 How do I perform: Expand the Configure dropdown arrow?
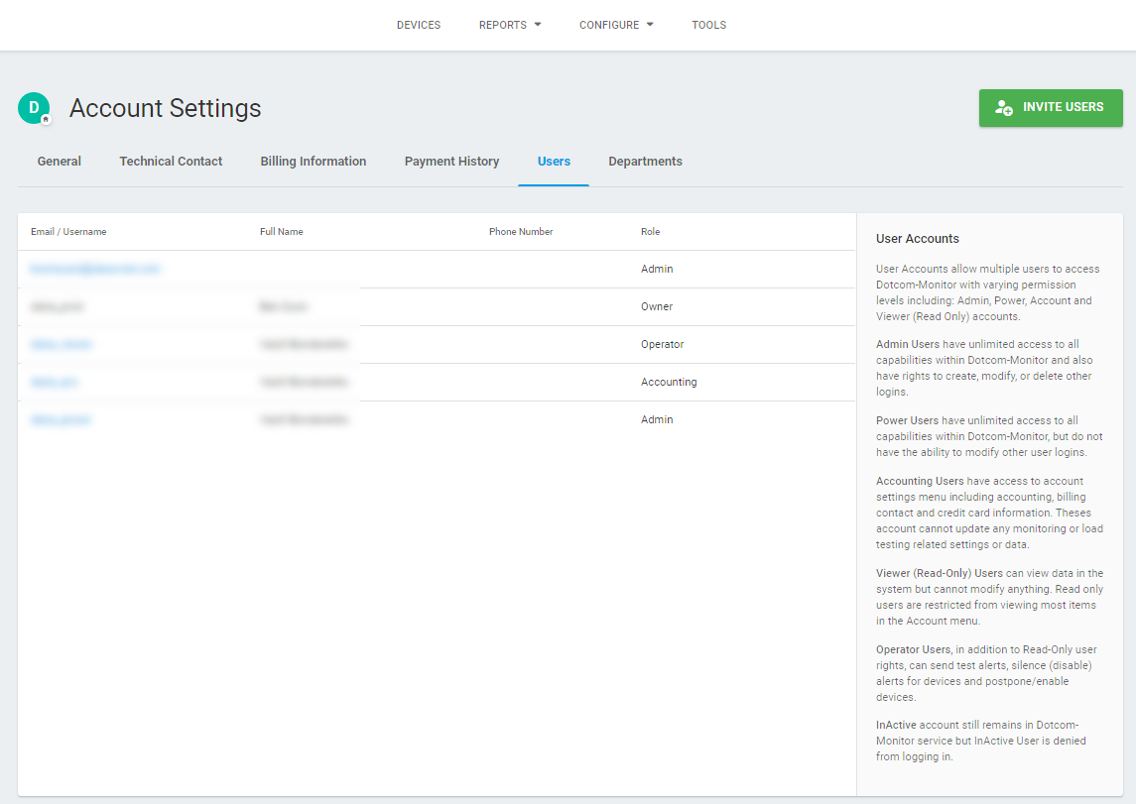click(x=650, y=25)
